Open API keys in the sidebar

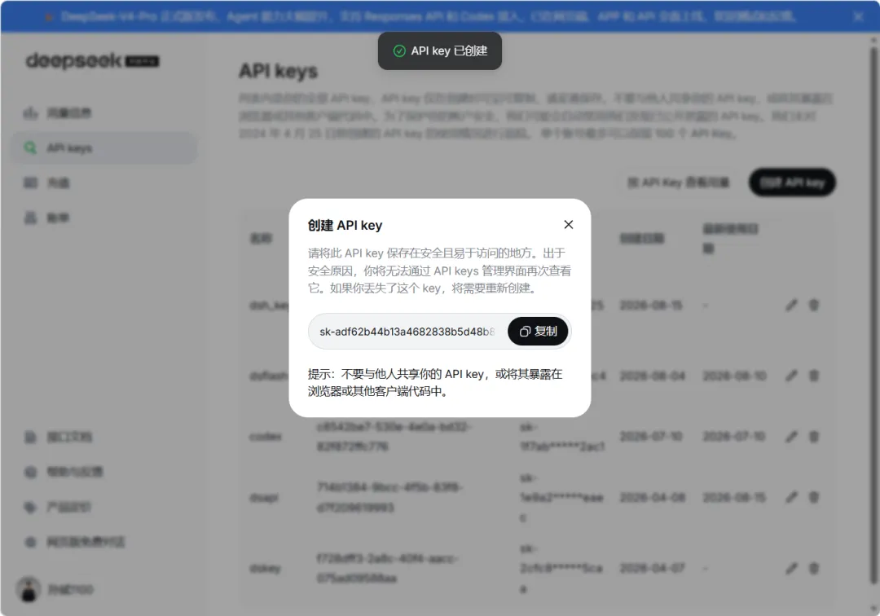[103, 148]
